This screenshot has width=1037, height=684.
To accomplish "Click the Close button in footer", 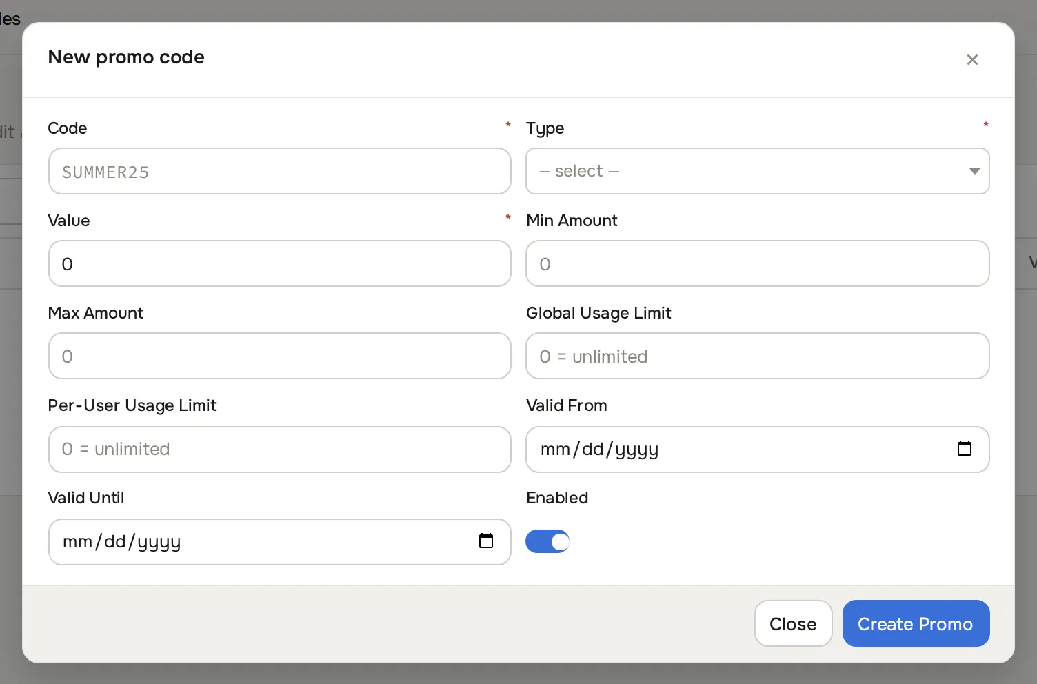I will 793,623.
